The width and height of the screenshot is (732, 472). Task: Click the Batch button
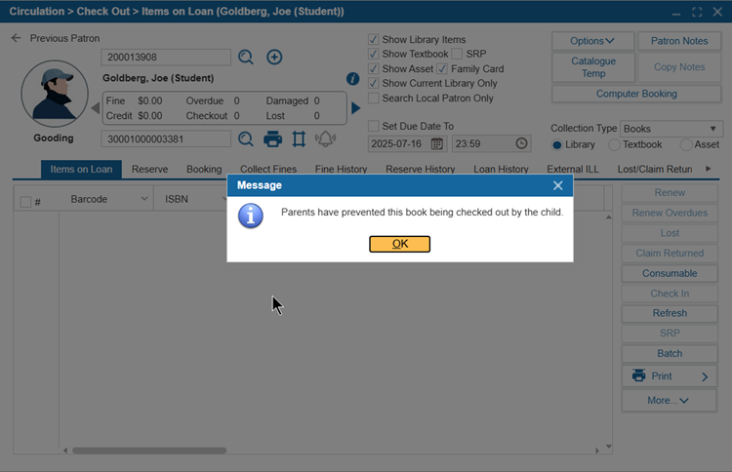pos(670,354)
